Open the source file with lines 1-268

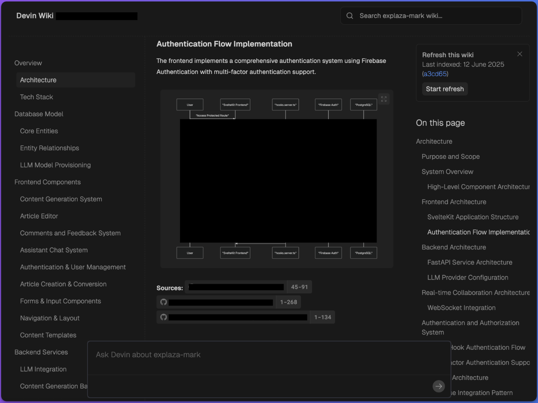tap(229, 302)
